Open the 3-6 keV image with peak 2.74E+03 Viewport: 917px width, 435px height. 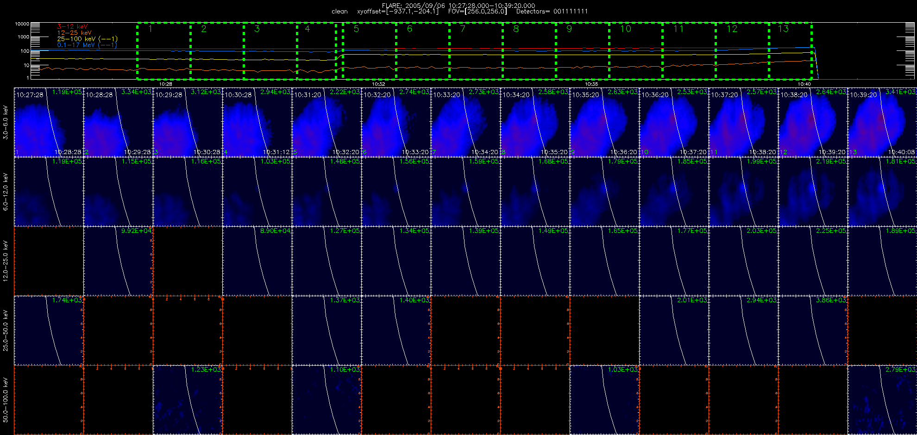(396, 122)
